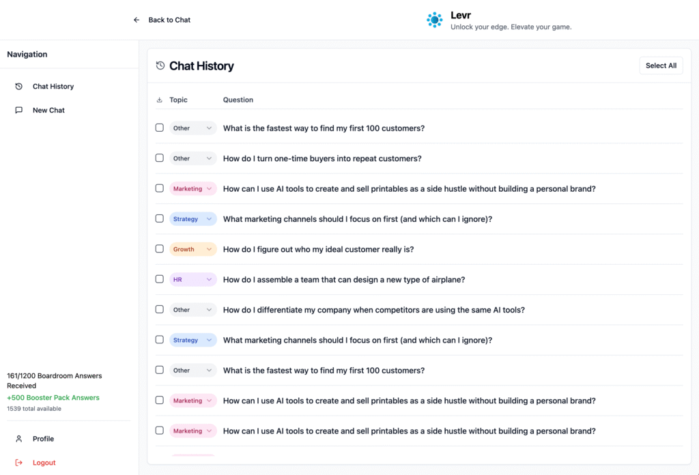The image size is (699, 475).
Task: Open the airplane design team question
Action: coord(343,279)
